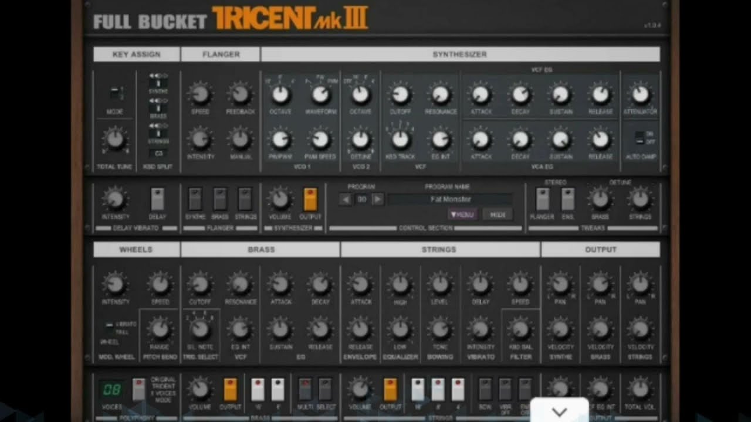This screenshot has width=751, height=422.
Task: Click the Strings Bowing Tone knob
Action: point(440,329)
